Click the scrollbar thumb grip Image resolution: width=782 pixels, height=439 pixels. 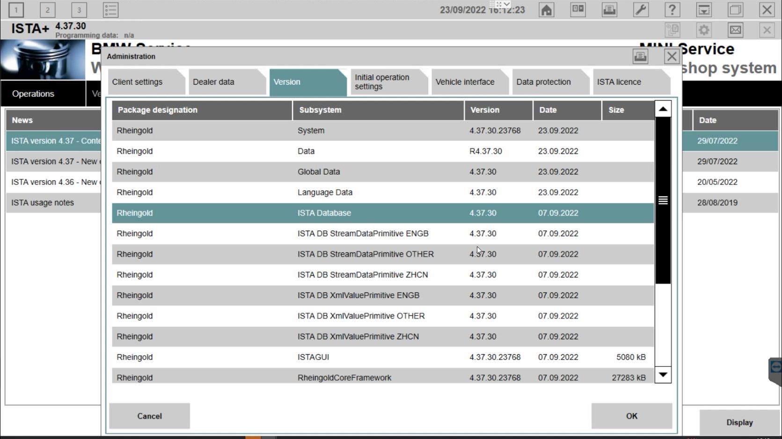(663, 200)
